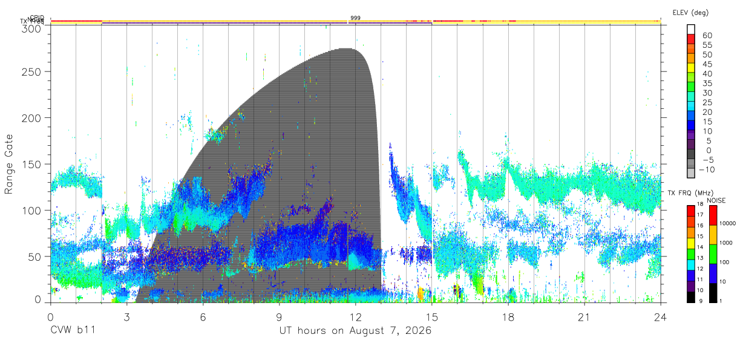Viewport: 743px width, 343px height.
Task: Click the 'NOISE' legend title
Action: pyautogui.click(x=717, y=200)
